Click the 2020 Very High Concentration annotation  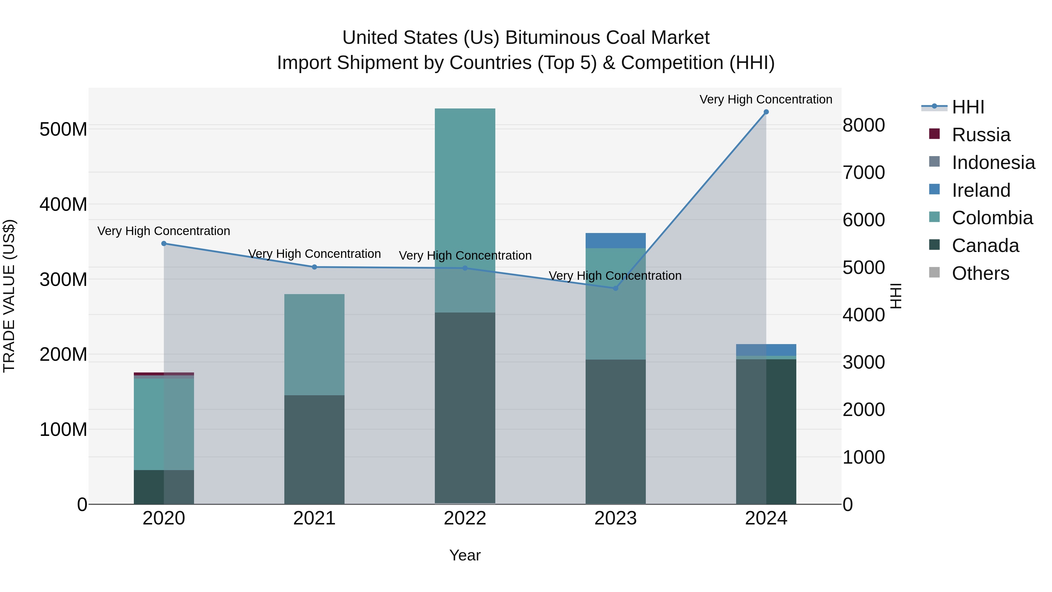pos(164,231)
